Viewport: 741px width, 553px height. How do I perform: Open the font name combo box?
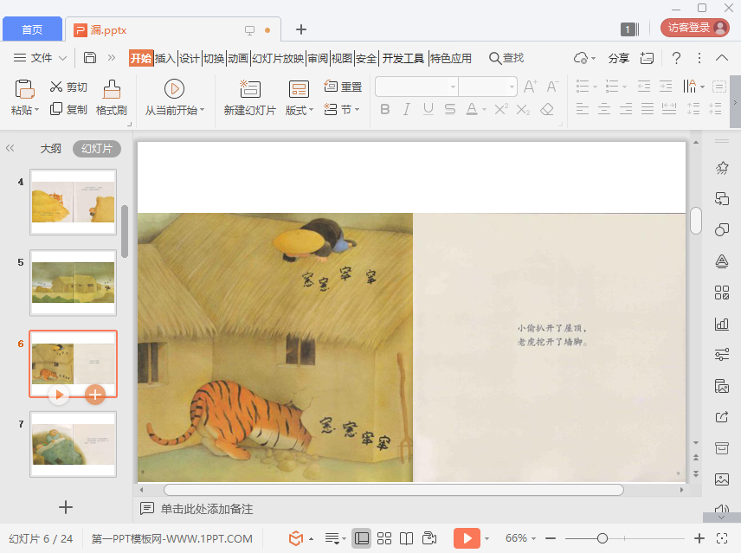416,87
